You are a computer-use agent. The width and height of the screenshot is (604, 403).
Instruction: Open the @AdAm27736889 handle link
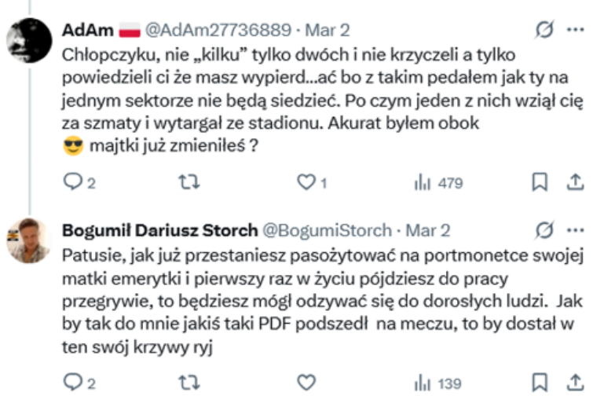click(216, 31)
